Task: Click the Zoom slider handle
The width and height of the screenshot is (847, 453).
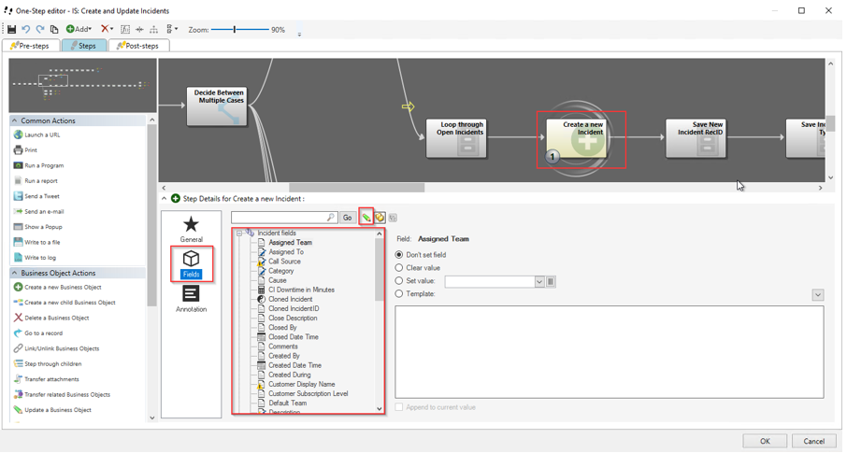Action: pos(235,30)
